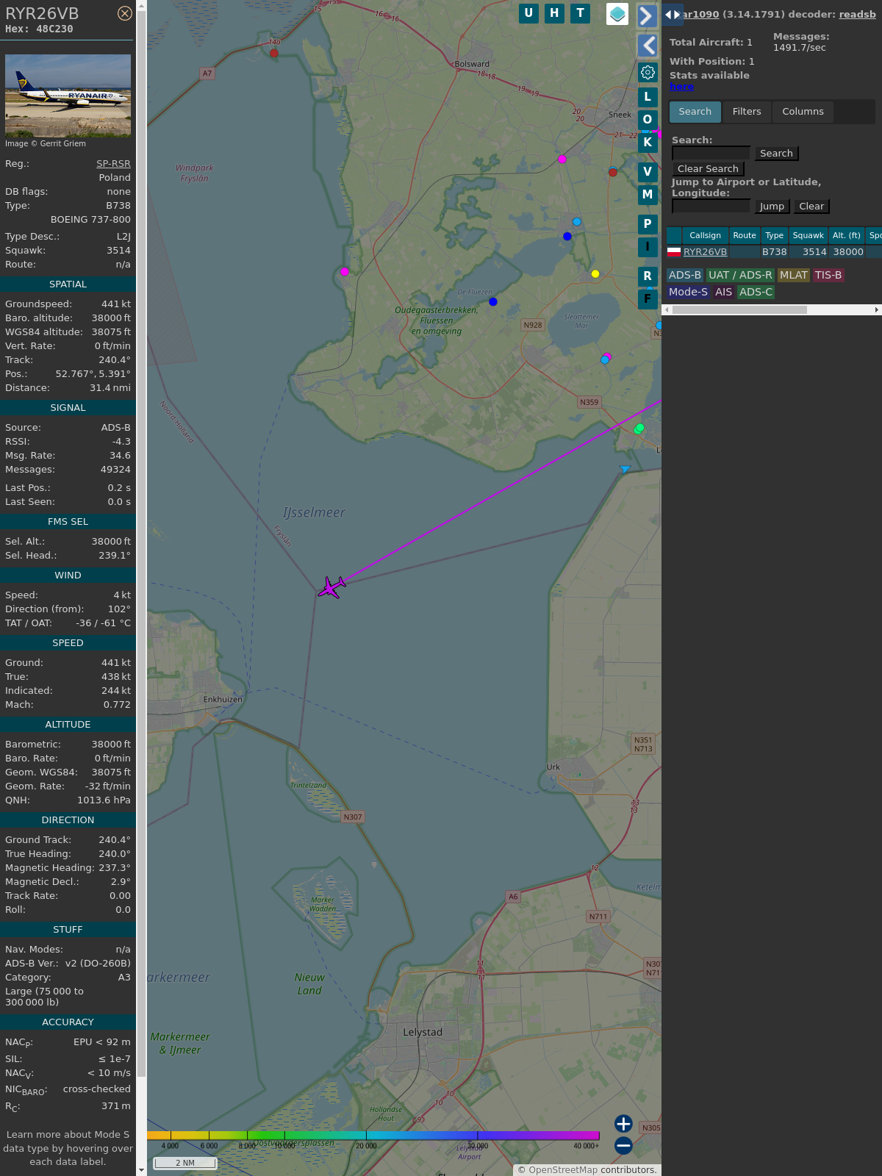The height and width of the screenshot is (1176, 882).
Task: Click the B738 type cell in table
Action: [774, 252]
